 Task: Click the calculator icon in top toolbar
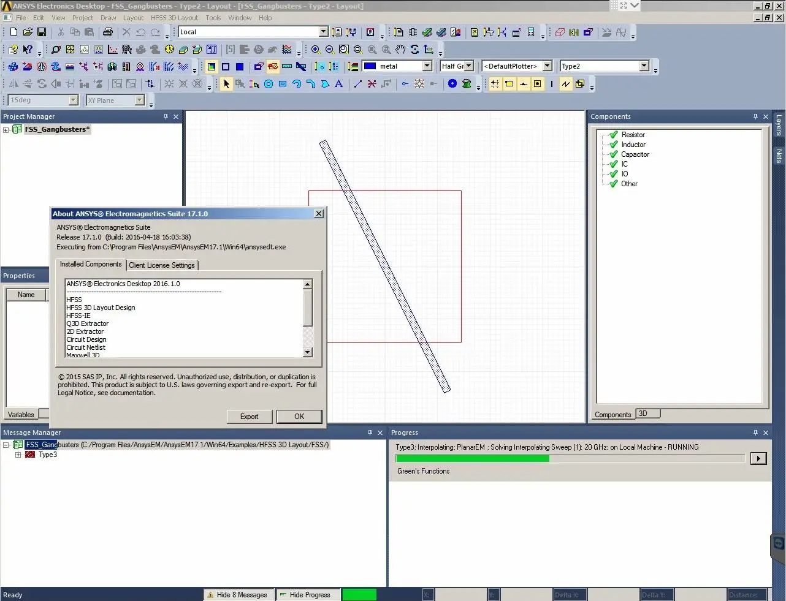coord(531,32)
